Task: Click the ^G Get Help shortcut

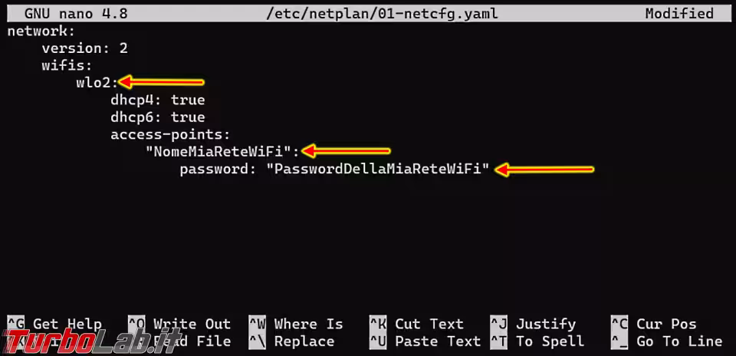Action: tap(54, 324)
